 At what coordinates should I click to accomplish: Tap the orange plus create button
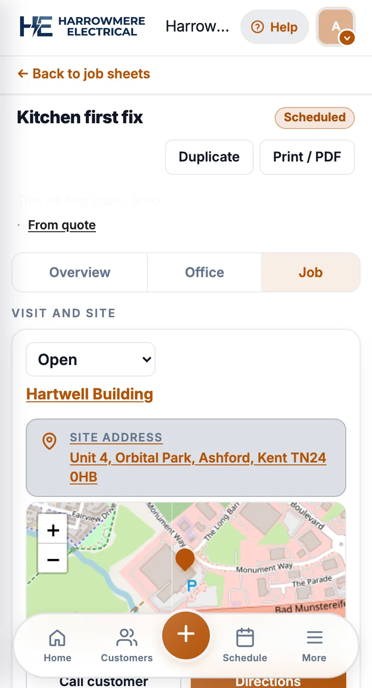pyautogui.click(x=186, y=635)
